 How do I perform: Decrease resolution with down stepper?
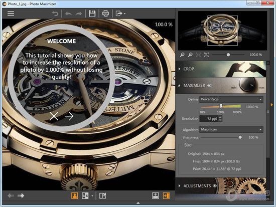coord(220,120)
